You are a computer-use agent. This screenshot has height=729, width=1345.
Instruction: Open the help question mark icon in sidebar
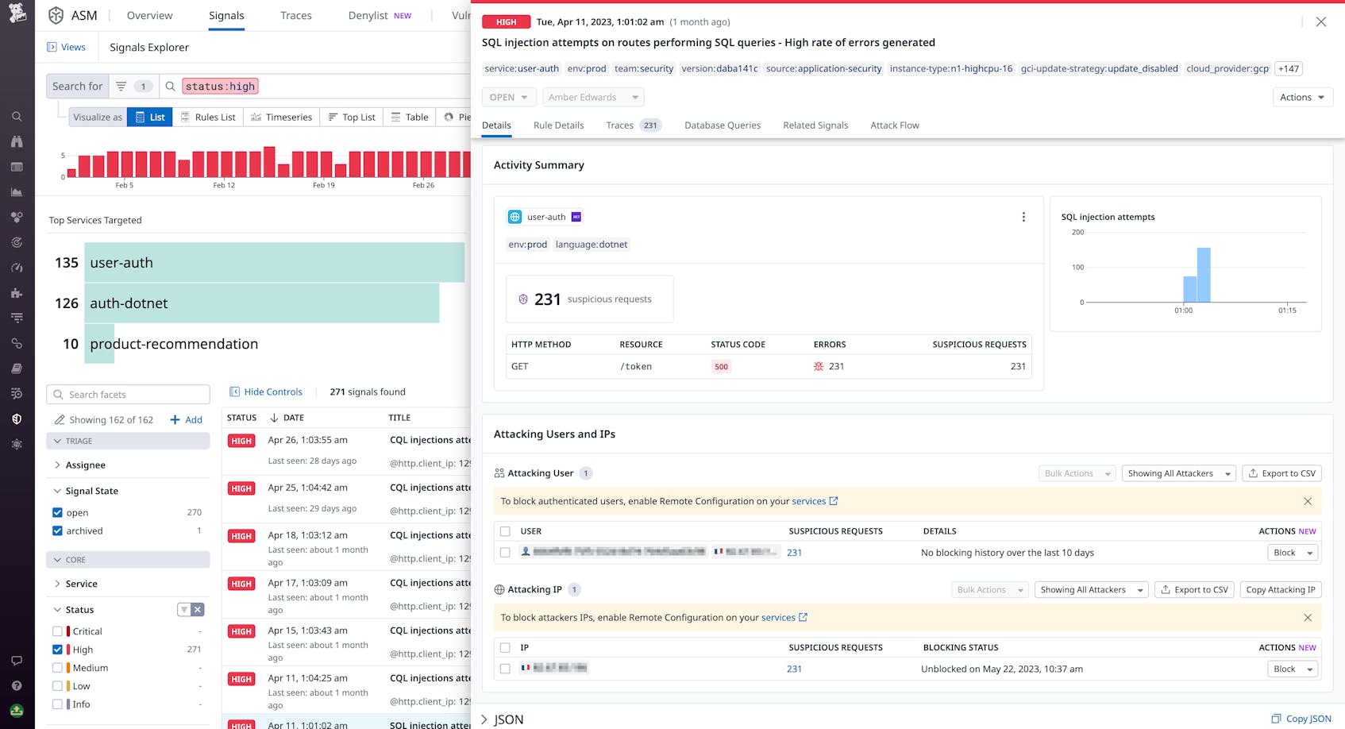[x=17, y=685]
